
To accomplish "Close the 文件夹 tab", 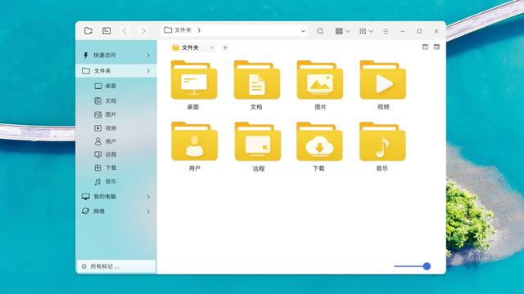I will tap(212, 47).
